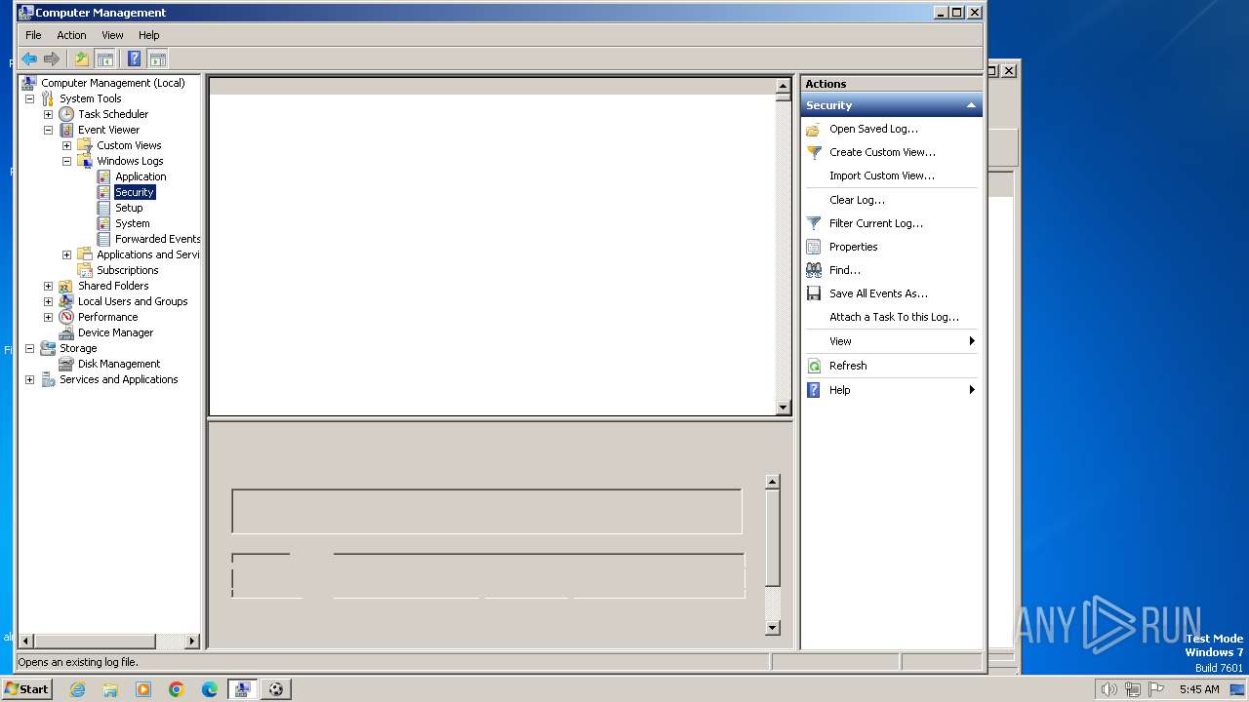This screenshot has height=702, width=1249.
Task: Open Help submenu in Actions pane
Action: tap(891, 390)
